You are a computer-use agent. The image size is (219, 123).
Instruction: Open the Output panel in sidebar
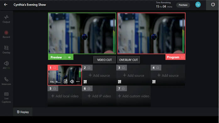6,19
